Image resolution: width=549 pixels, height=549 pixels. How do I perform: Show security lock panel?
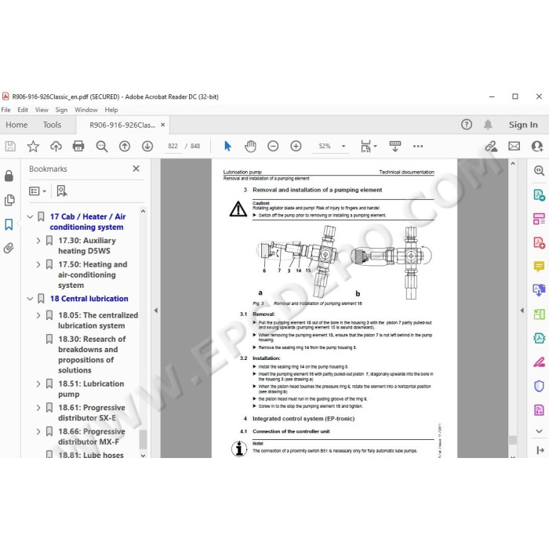(x=9, y=176)
